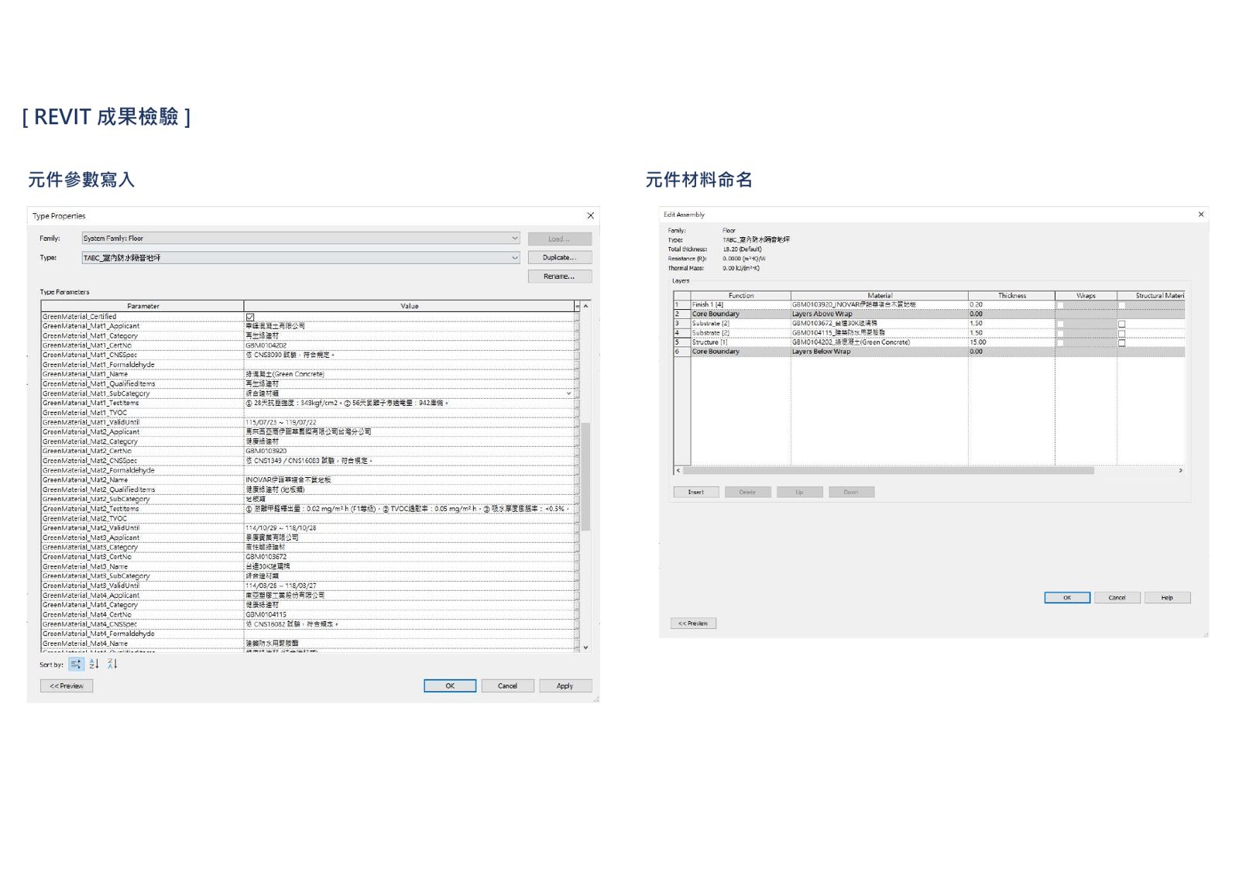Click left arrow of Layers horizontal scrollbar
1239x876 pixels.
pyautogui.click(x=678, y=470)
